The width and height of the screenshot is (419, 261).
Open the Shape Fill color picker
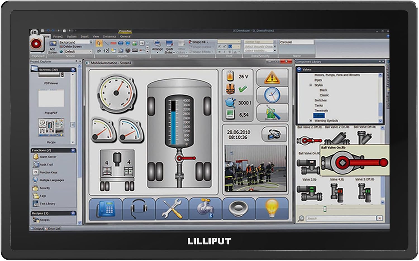[x=200, y=41]
